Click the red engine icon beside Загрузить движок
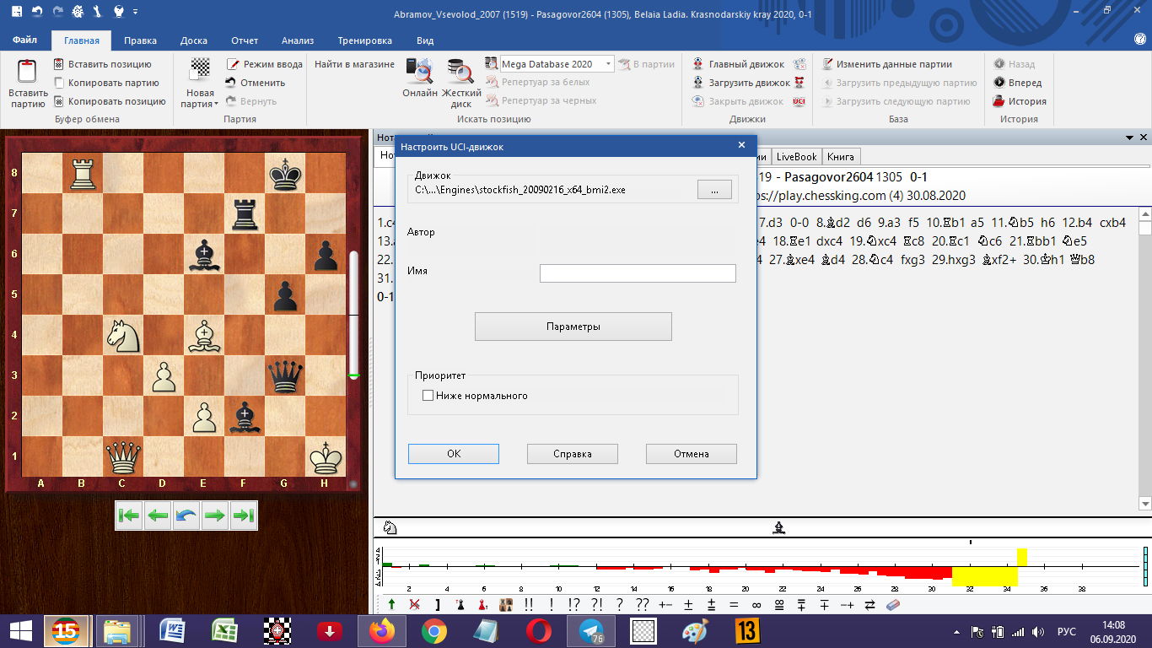The height and width of the screenshot is (648, 1152). click(799, 83)
